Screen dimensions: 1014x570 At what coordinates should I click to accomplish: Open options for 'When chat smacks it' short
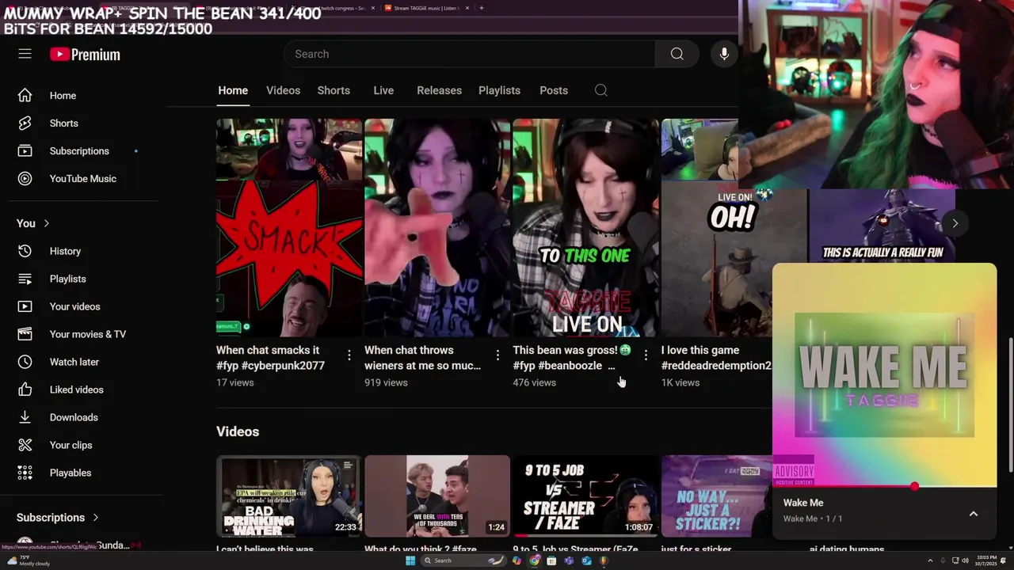tap(349, 355)
